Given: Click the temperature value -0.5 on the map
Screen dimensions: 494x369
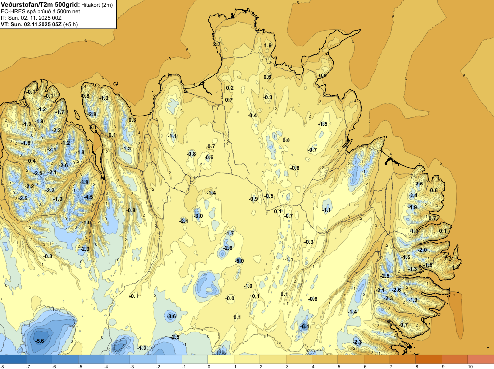Looking at the screenshot, I should 269,196.
